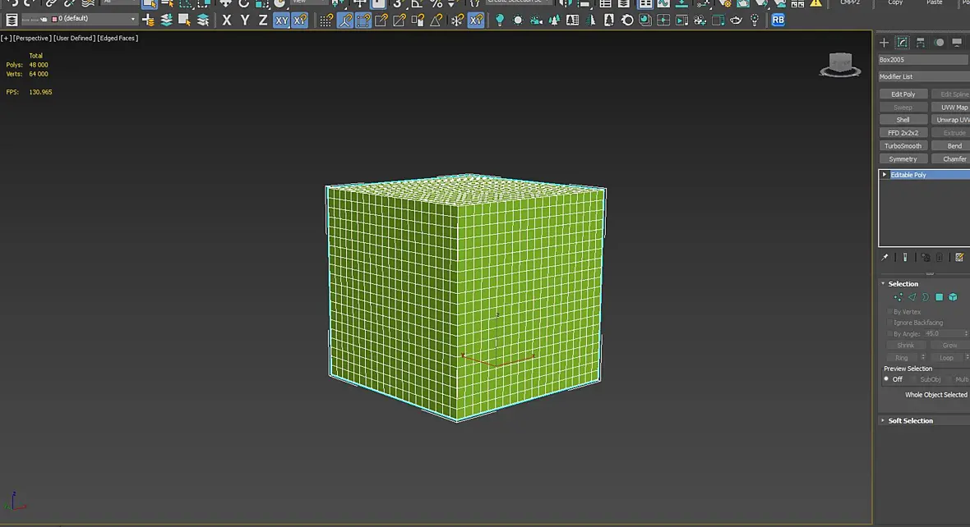Restrict transform to the X axis

pyautogui.click(x=226, y=21)
